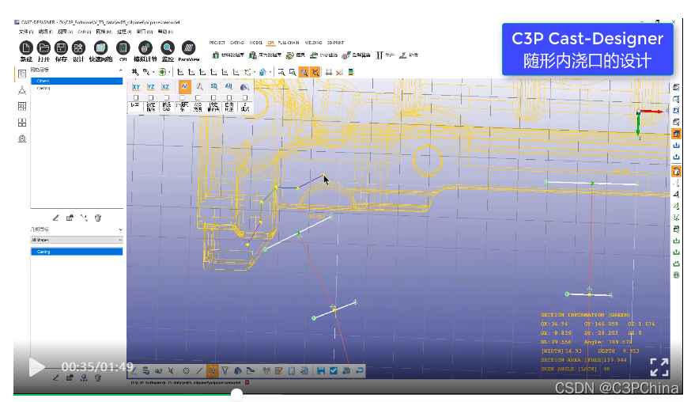Screen dimensions: 691x402
Task: Play the video with the play button
Action: [x=36, y=367]
